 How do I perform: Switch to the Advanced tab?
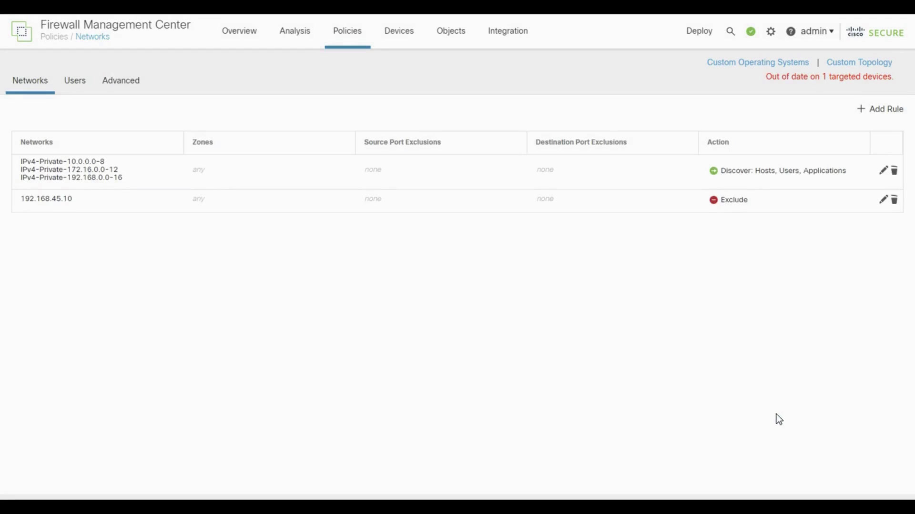(121, 80)
